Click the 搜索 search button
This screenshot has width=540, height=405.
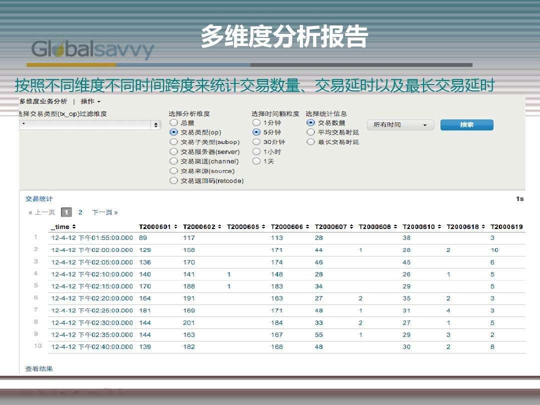pos(466,125)
